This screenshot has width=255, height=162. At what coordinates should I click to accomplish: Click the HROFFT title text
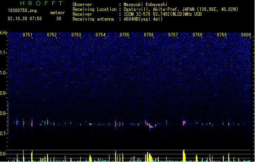coord(41,3)
